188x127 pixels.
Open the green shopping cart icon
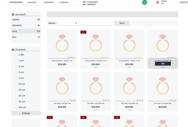click(144, 2)
